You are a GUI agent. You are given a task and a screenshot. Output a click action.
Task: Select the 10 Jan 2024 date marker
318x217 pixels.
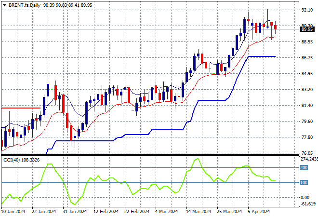click(x=13, y=212)
